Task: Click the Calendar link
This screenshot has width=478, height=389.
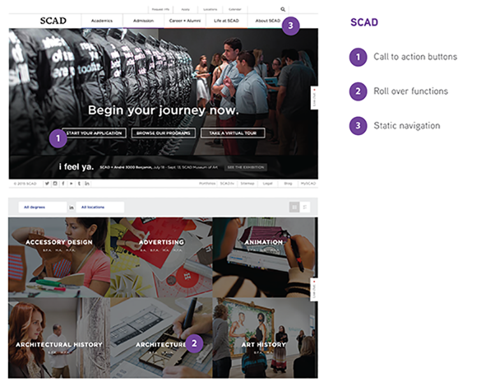Action: click(x=235, y=10)
